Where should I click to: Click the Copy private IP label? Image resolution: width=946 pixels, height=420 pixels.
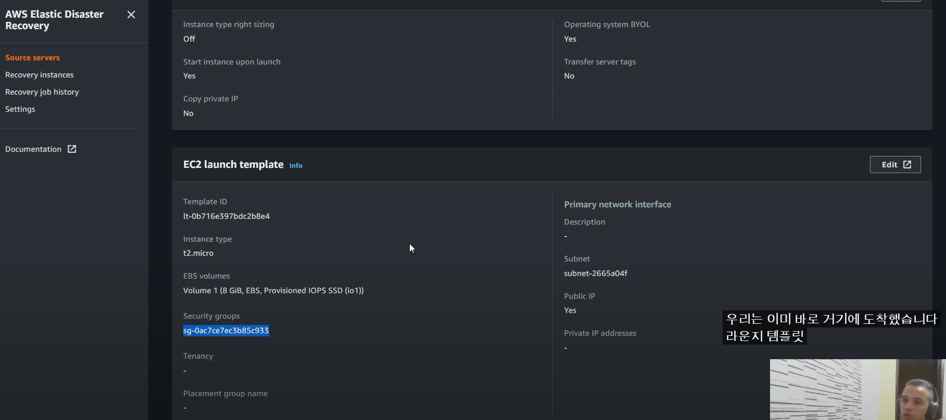pyautogui.click(x=210, y=99)
